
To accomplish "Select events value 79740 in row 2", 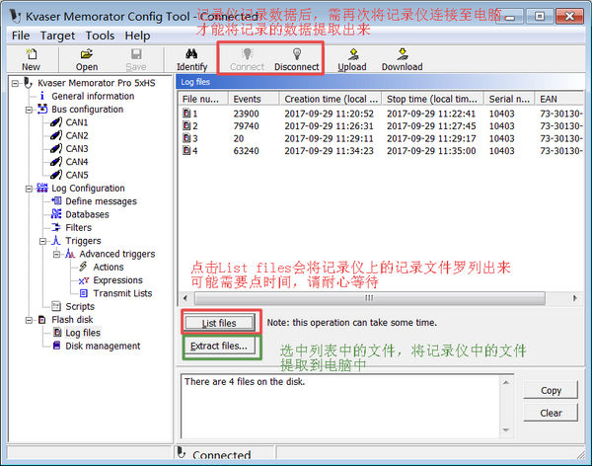I will pos(246,125).
